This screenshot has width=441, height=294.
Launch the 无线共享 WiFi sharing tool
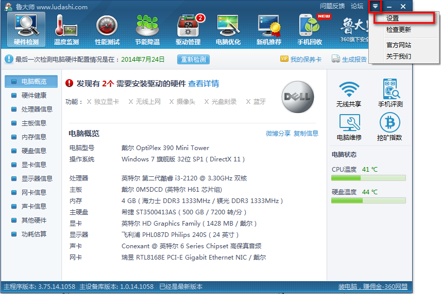coord(349,94)
